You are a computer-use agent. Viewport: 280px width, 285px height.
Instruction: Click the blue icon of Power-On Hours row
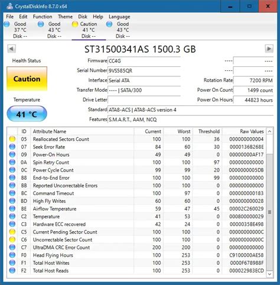click(12, 154)
